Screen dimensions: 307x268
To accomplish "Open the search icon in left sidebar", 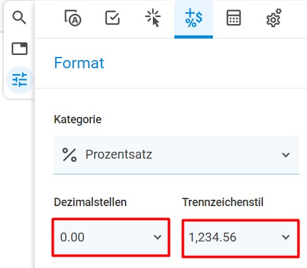I will (19, 18).
